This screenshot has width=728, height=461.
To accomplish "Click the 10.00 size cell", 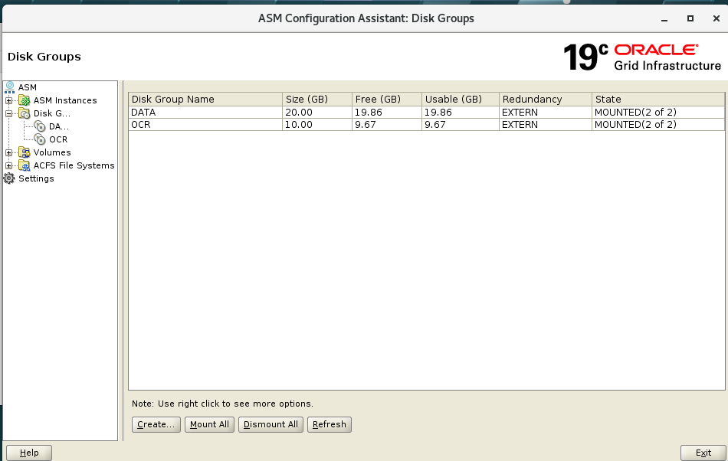I will tap(317, 124).
